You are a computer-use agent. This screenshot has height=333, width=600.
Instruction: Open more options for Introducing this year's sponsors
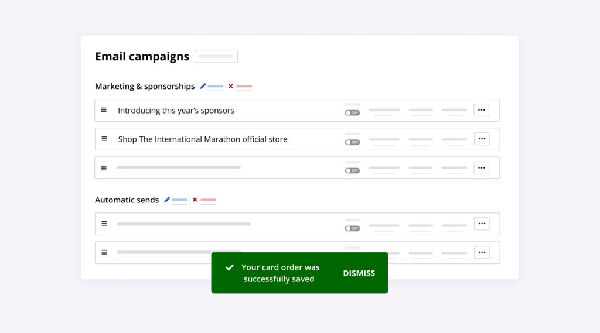tap(481, 110)
